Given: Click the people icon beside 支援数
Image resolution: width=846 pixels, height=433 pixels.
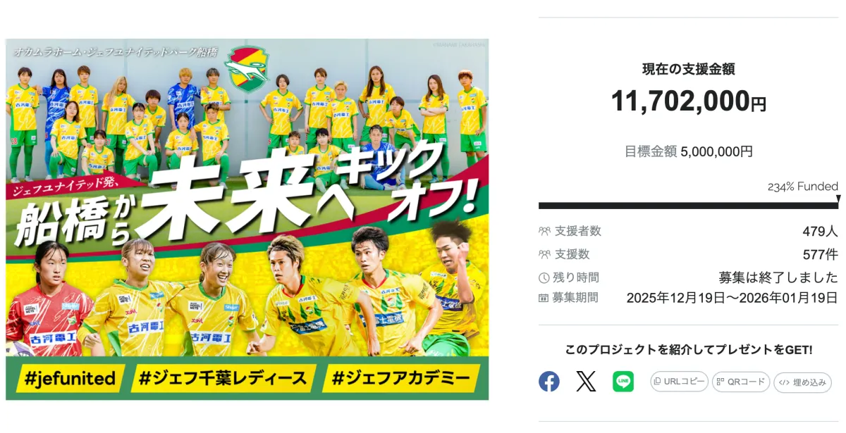Looking at the screenshot, I should coord(544,254).
